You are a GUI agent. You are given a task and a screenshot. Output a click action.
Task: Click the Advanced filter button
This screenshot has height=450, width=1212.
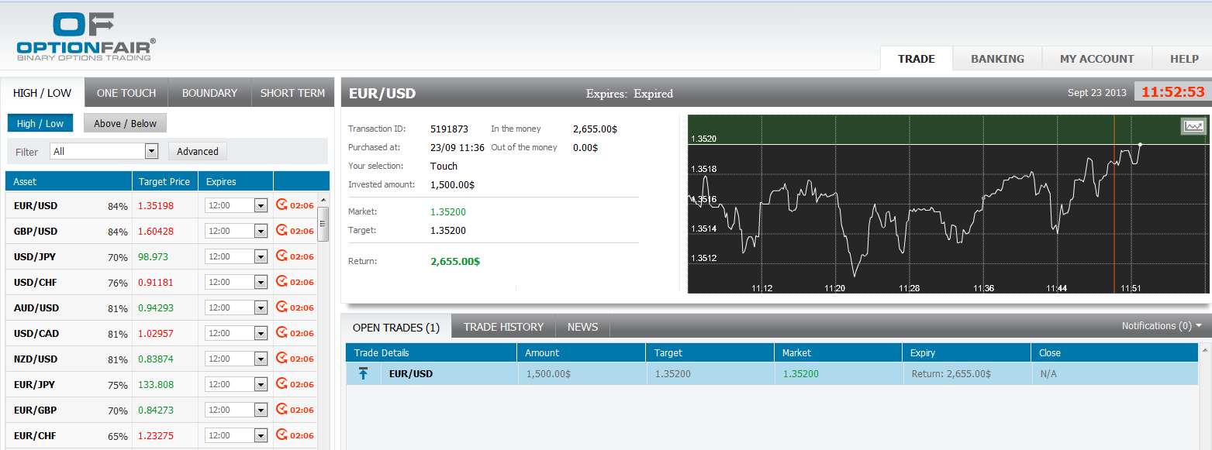pyautogui.click(x=197, y=151)
